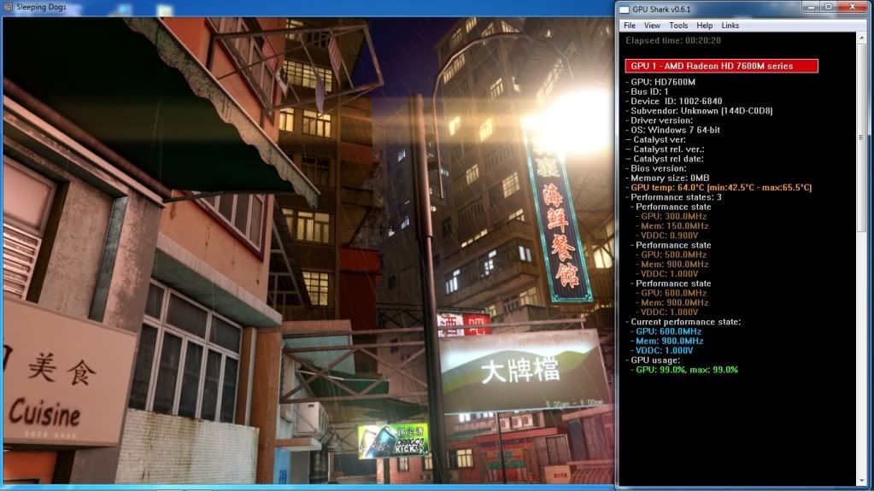Click the blue GPU: 600.0MHz current value
874x491 pixels.
pos(666,331)
